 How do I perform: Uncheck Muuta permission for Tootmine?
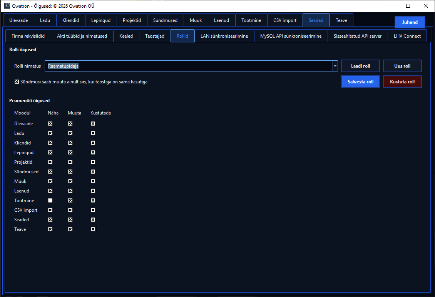click(70, 201)
